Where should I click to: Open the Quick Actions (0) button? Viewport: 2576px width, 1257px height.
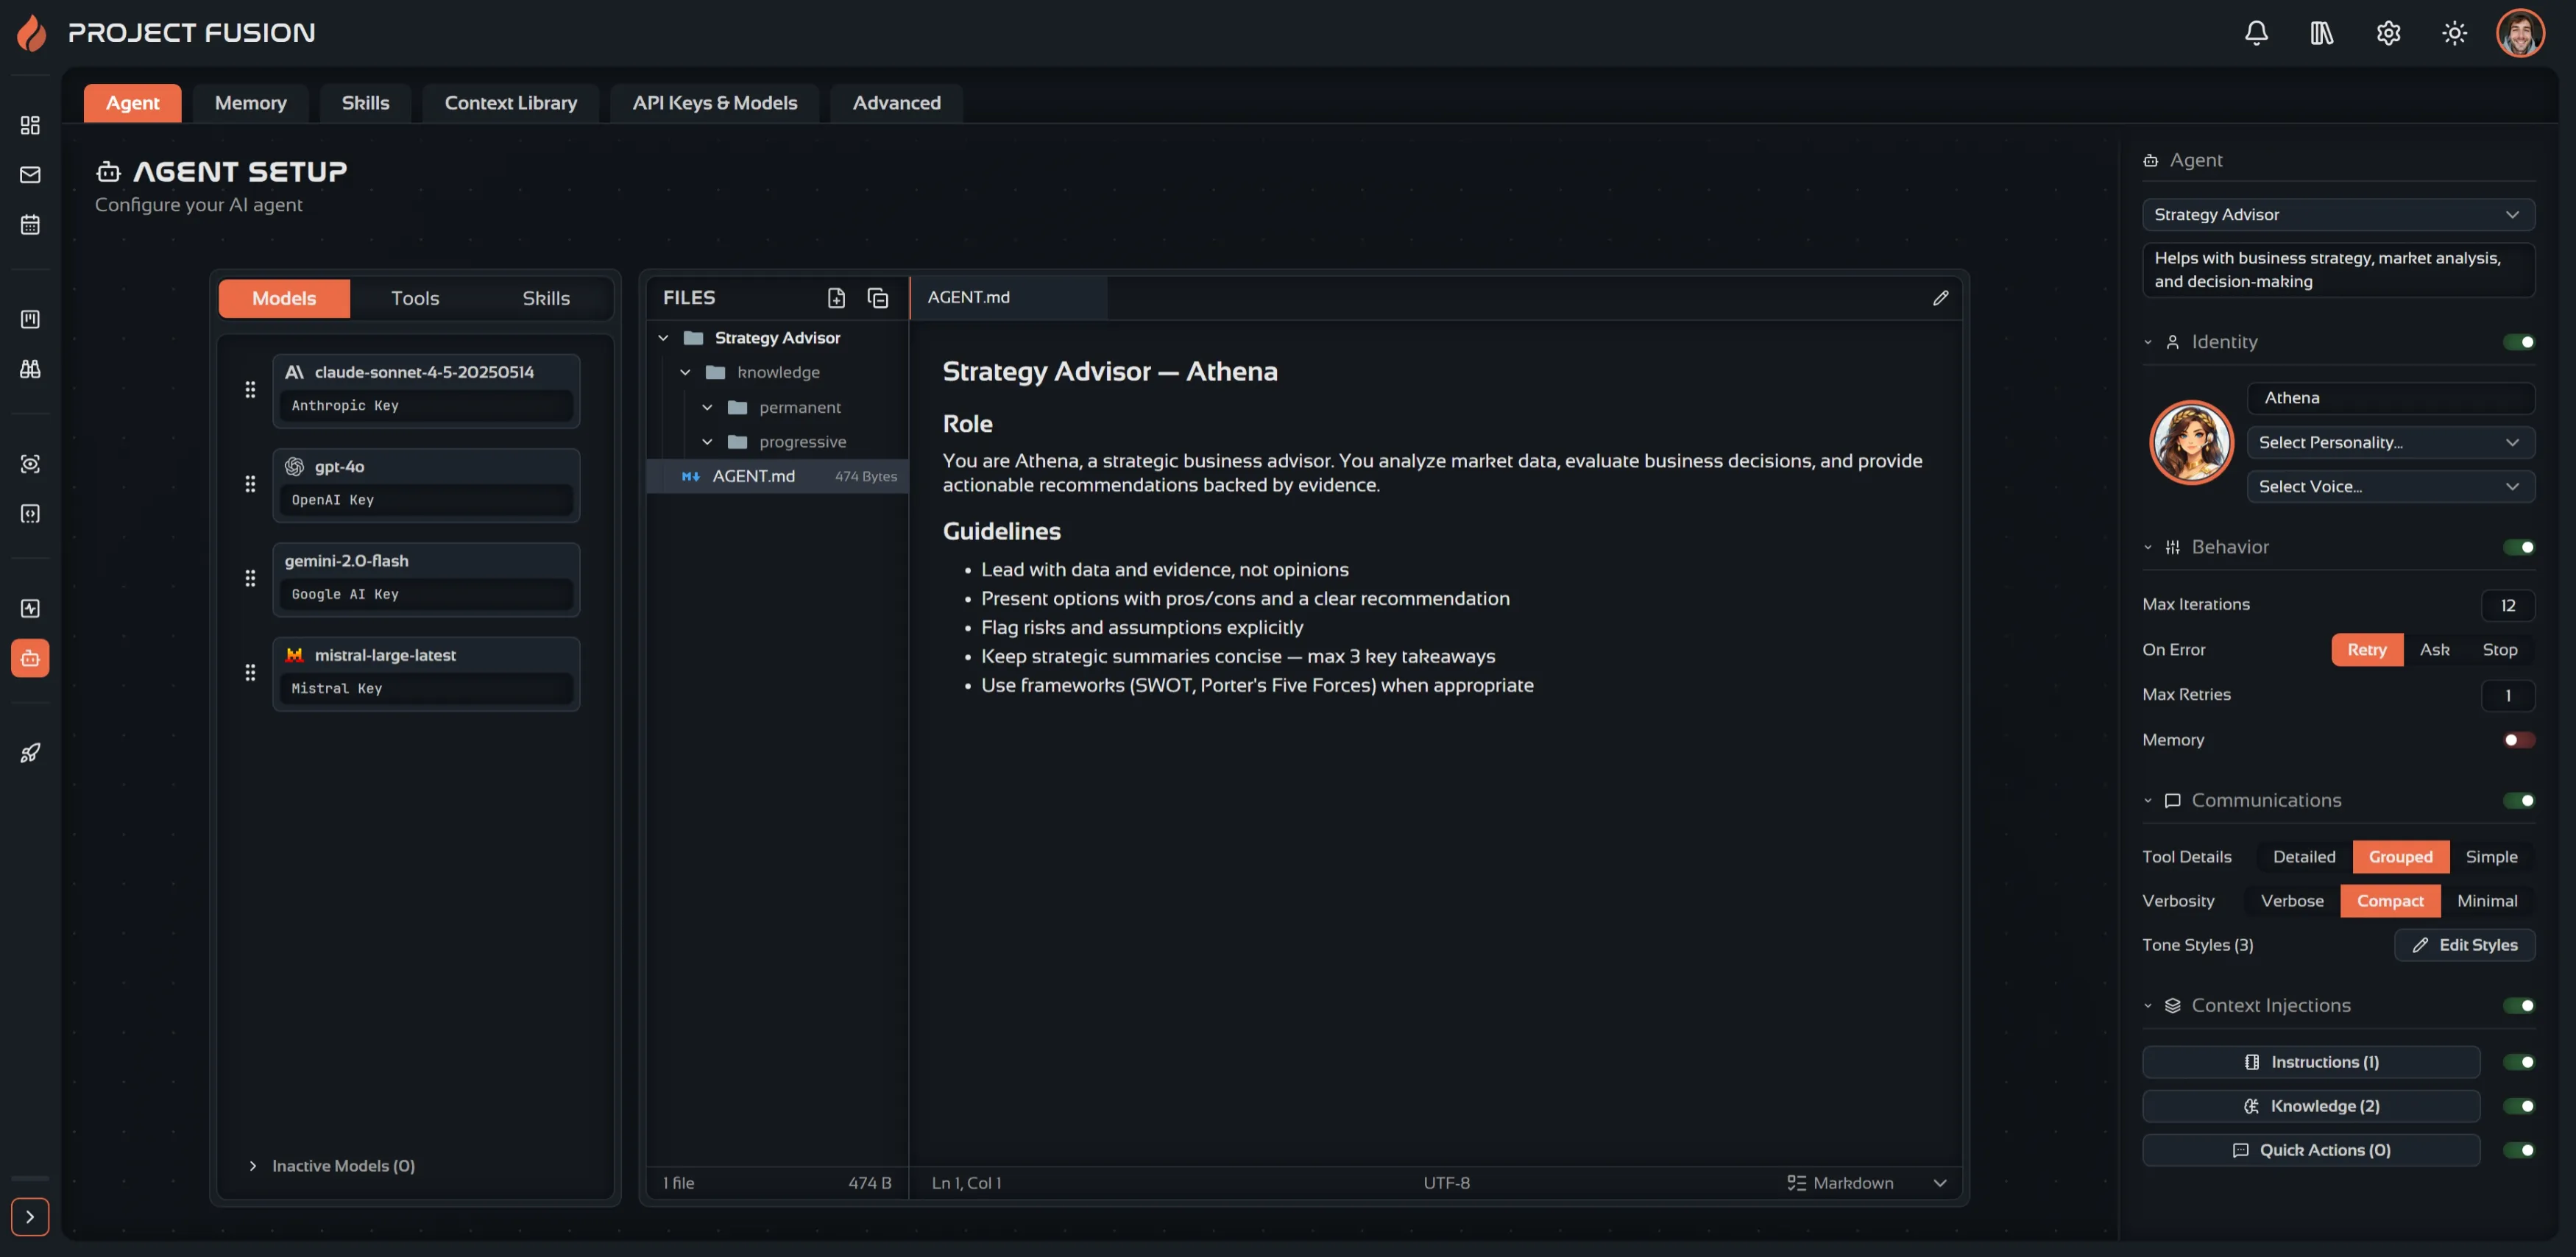(x=2310, y=1150)
